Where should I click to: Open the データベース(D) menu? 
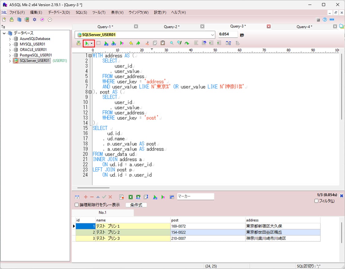tap(59, 13)
